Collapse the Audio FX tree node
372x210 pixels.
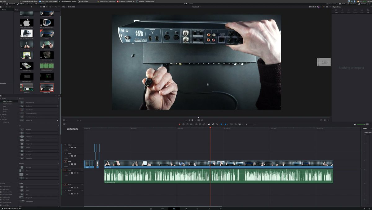1,119
